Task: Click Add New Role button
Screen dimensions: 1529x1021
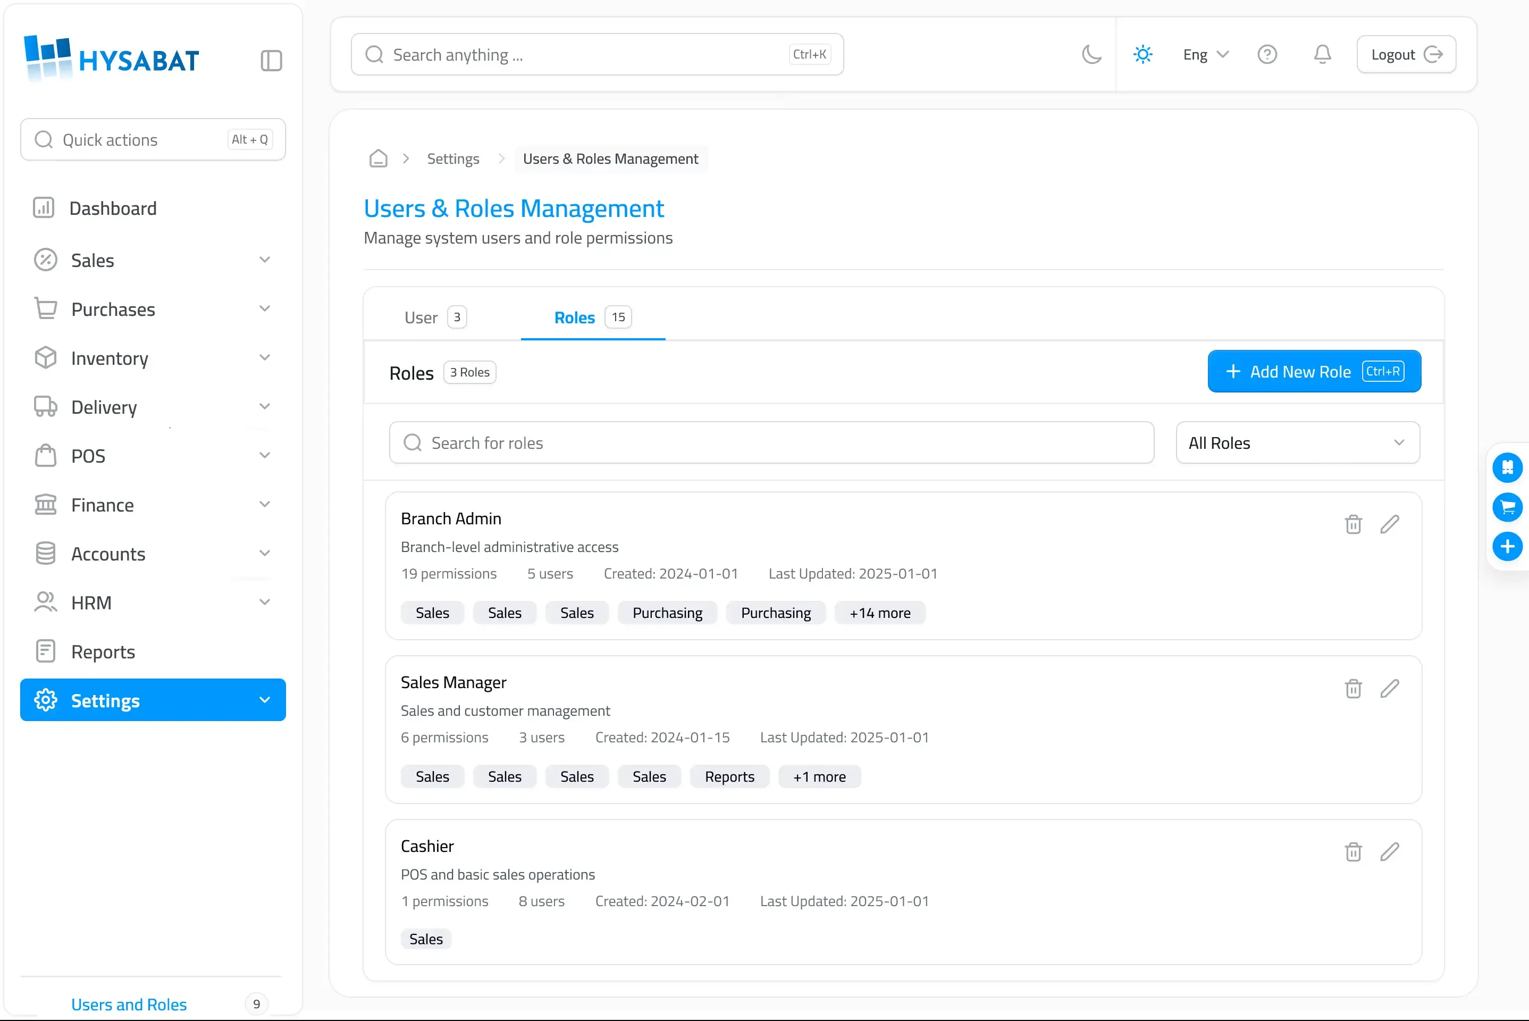Action: pos(1314,372)
